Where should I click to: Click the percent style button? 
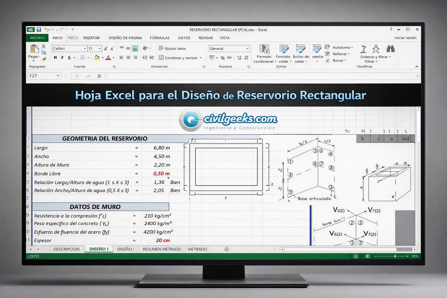223,58
